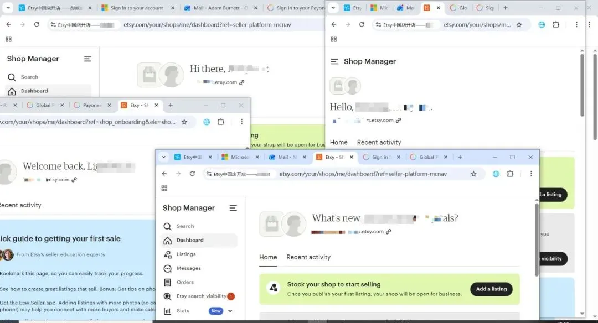The width and height of the screenshot is (598, 323).
Task: Expand the Stats submenu chevron
Action: (230, 311)
